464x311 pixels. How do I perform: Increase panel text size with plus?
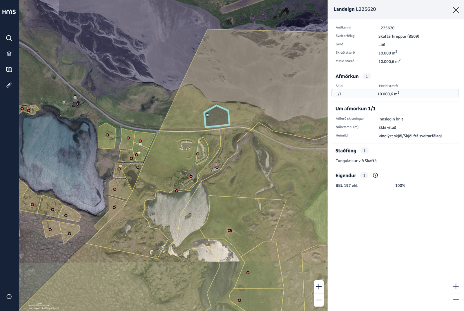point(456,286)
